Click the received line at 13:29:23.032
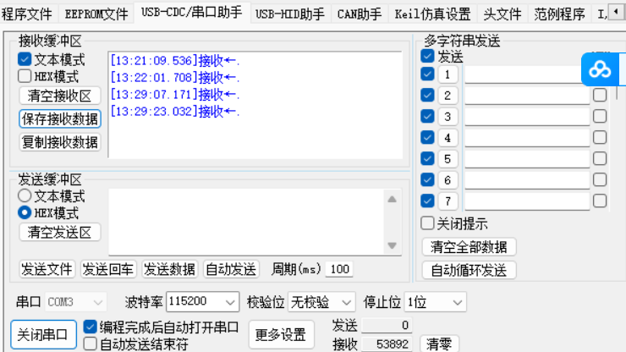The image size is (626, 352). [175, 111]
